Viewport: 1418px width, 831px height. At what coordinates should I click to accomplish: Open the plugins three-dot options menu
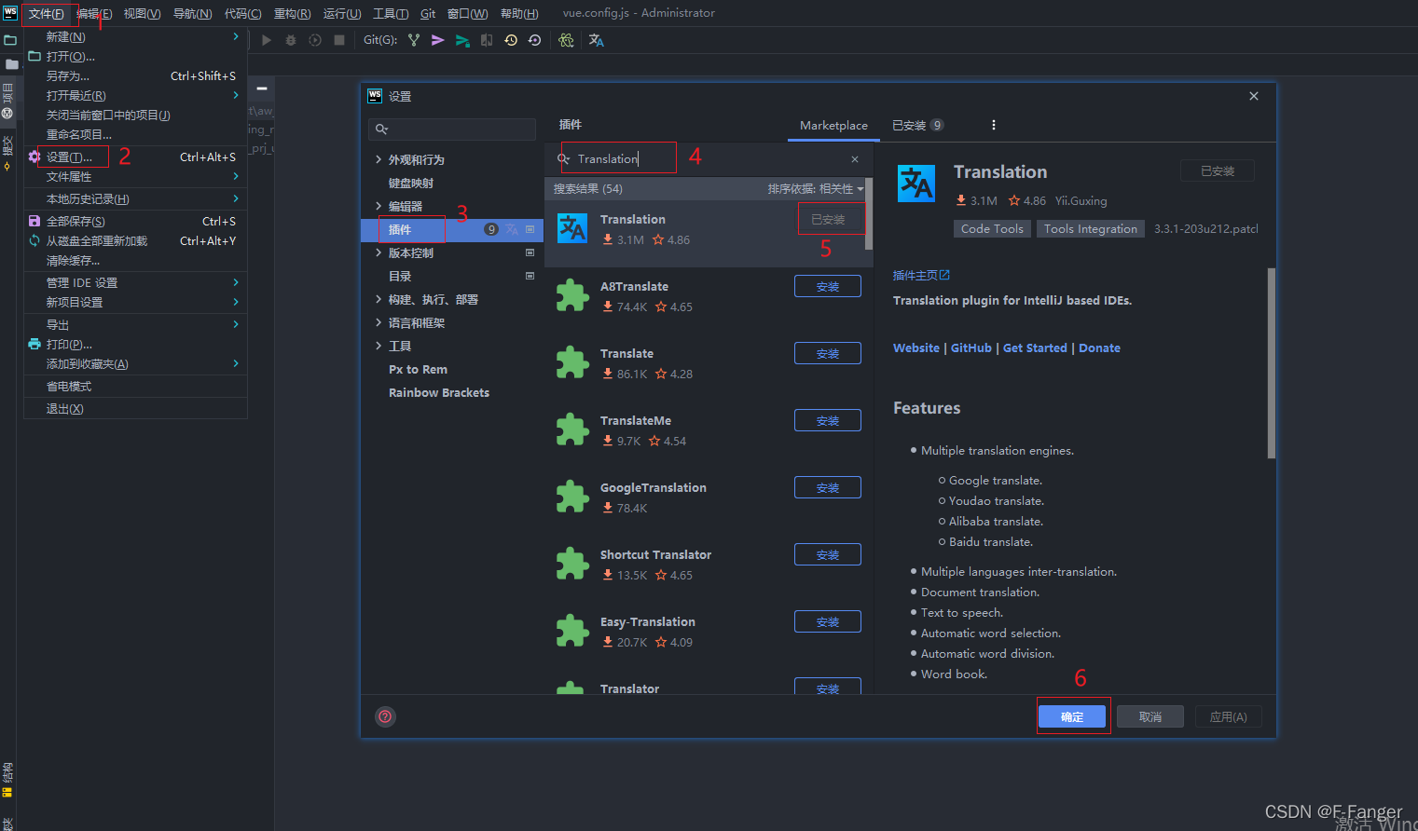click(994, 125)
